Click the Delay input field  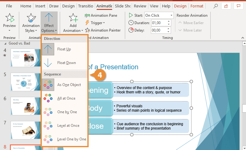159,30
